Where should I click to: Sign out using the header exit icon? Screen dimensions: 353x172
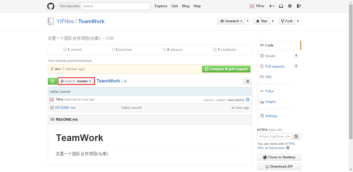(299, 6)
